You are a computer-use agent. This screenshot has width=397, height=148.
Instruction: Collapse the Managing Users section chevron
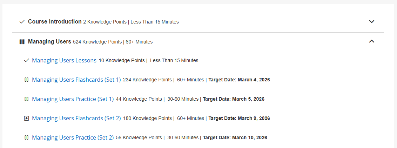pos(372,41)
